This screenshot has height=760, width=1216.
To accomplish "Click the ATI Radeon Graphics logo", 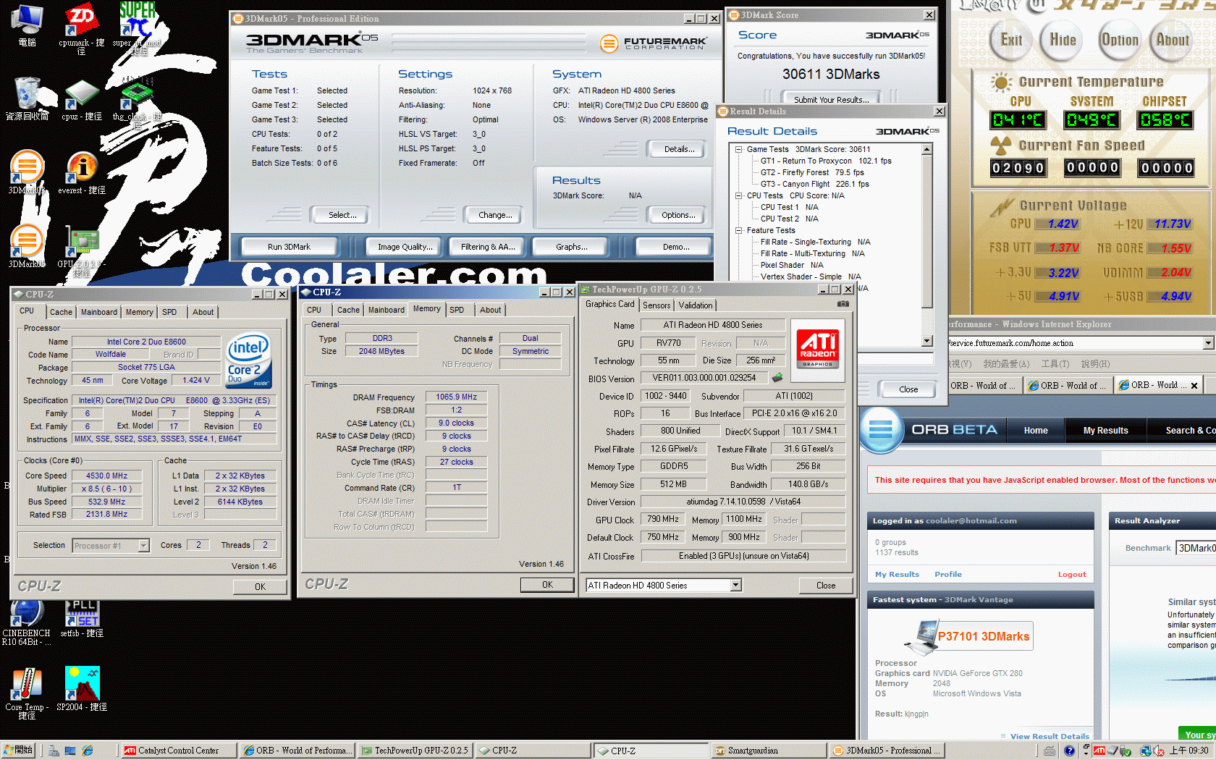I will coord(818,350).
